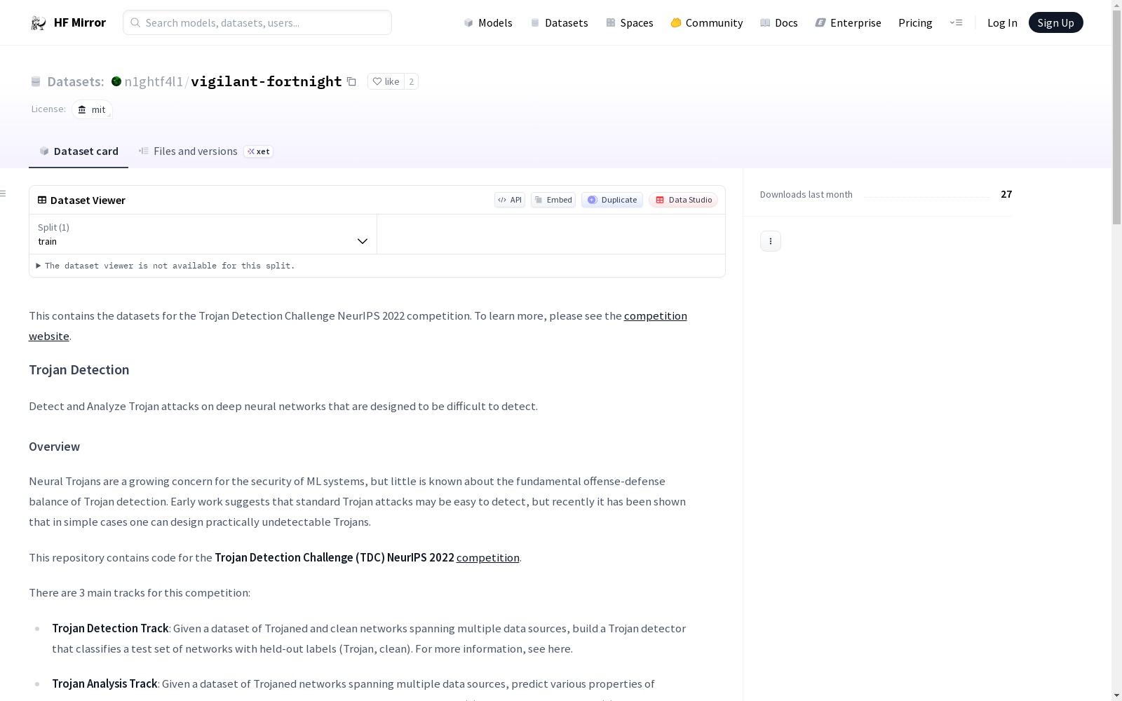The image size is (1122, 701).
Task: Visit the Community page
Action: (706, 22)
